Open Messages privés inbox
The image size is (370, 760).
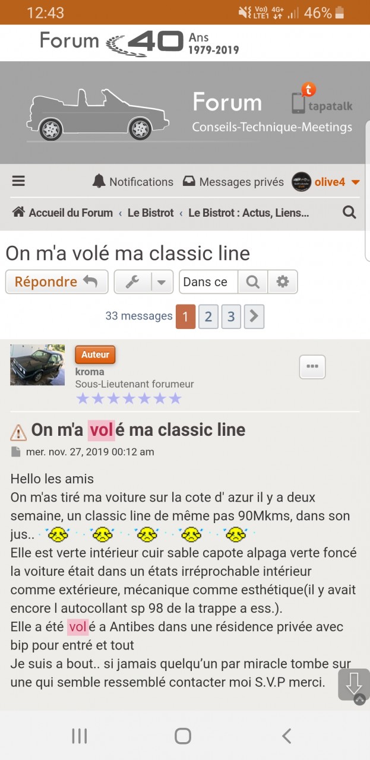(x=233, y=182)
